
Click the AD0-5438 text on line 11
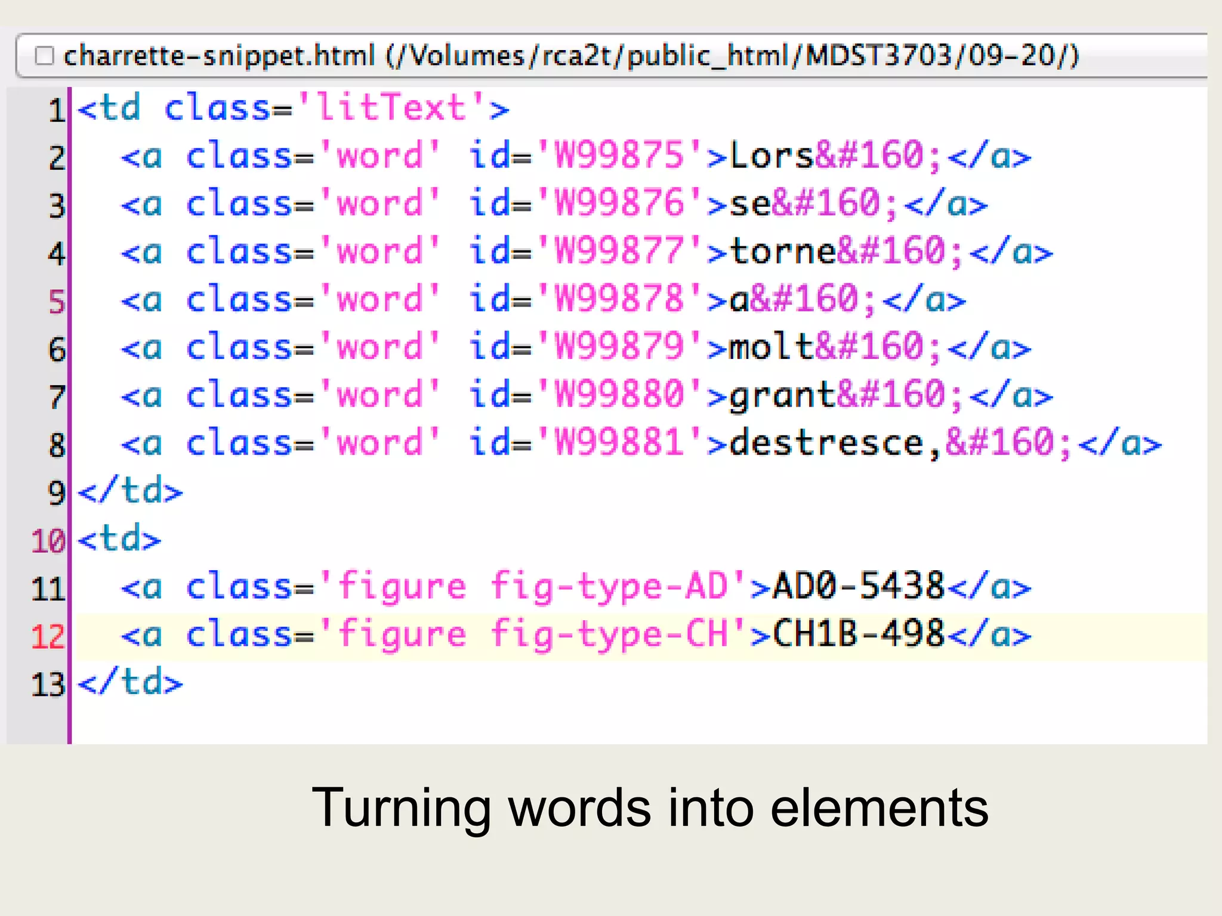pyautogui.click(x=859, y=585)
